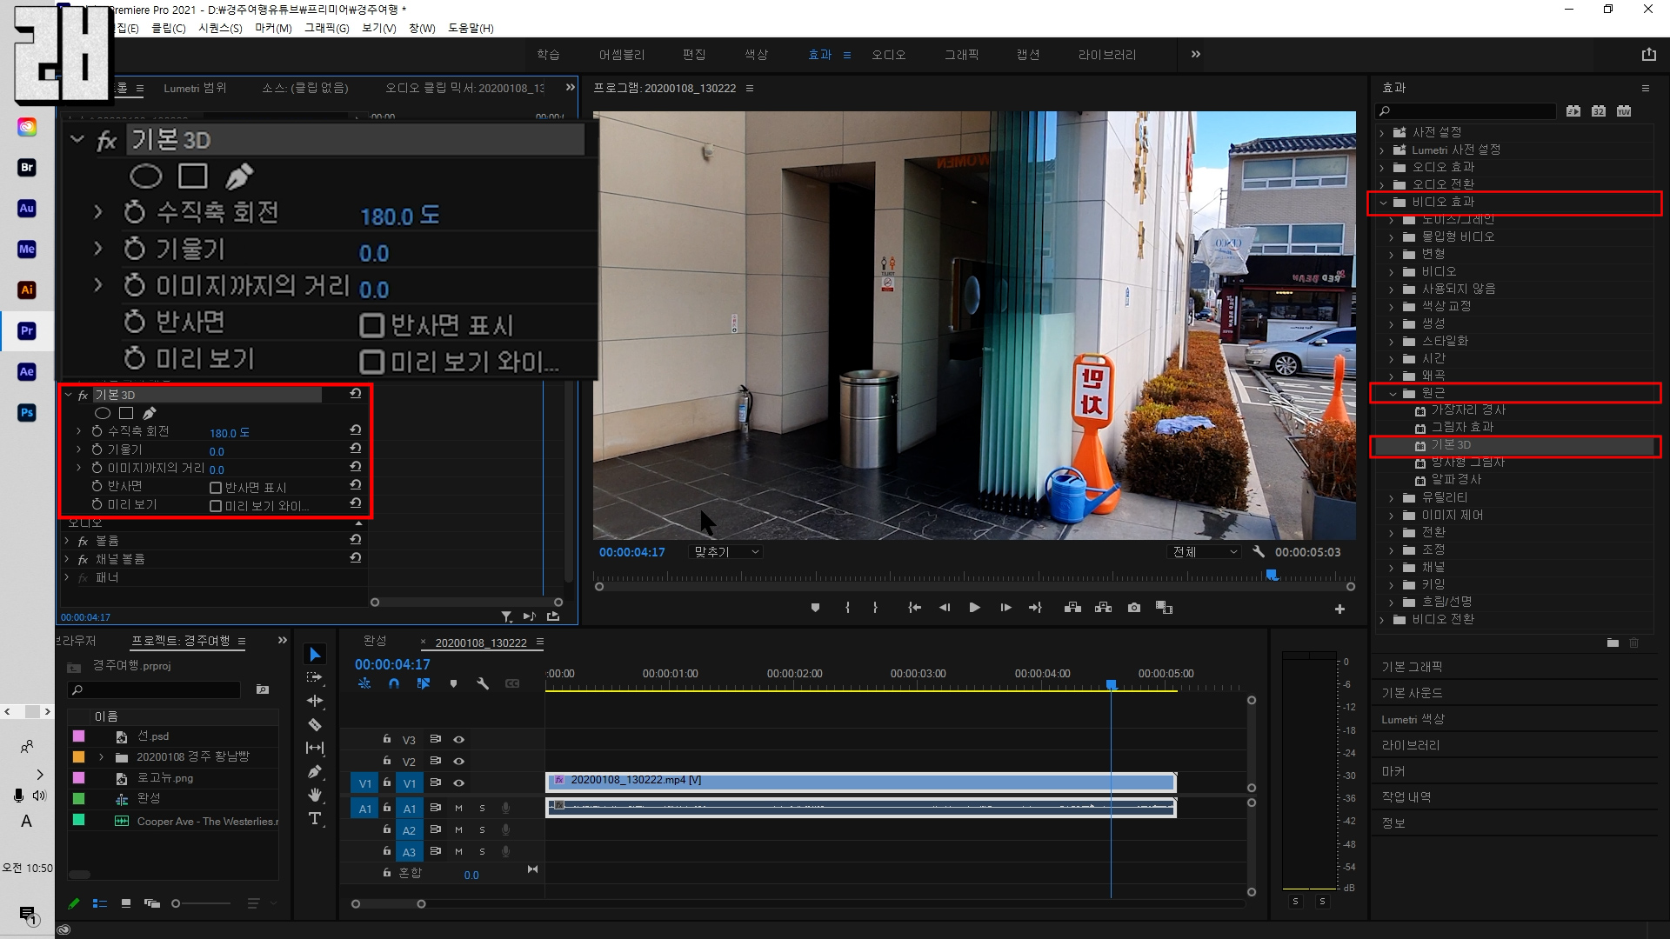
Task: Click the Export Frame camera icon
Action: [1134, 608]
